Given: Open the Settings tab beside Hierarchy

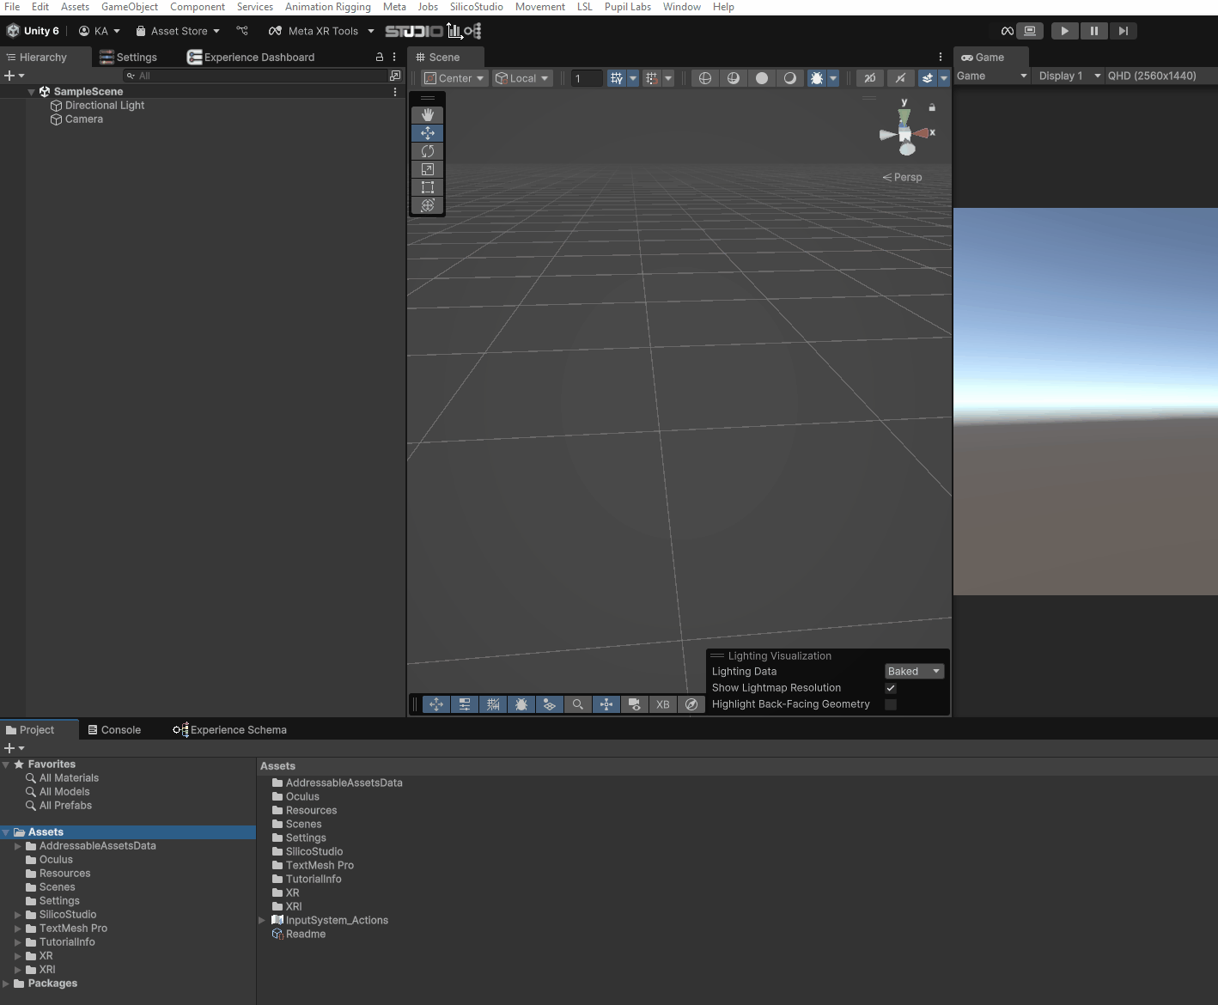Looking at the screenshot, I should pos(129,57).
